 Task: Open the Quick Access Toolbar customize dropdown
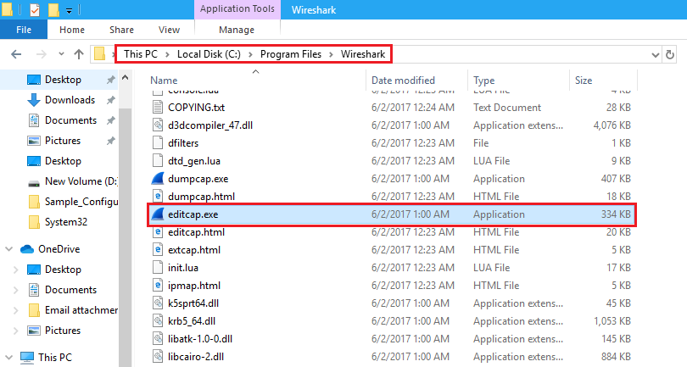tap(68, 11)
